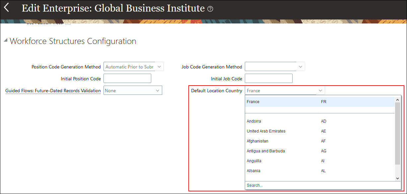Viewport: 407px width, 194px height.
Task: Click the AL country code cell
Action: 323,171
